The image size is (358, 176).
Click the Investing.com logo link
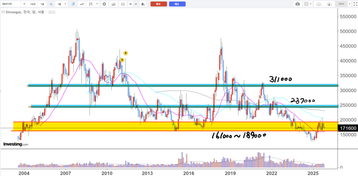click(16, 144)
